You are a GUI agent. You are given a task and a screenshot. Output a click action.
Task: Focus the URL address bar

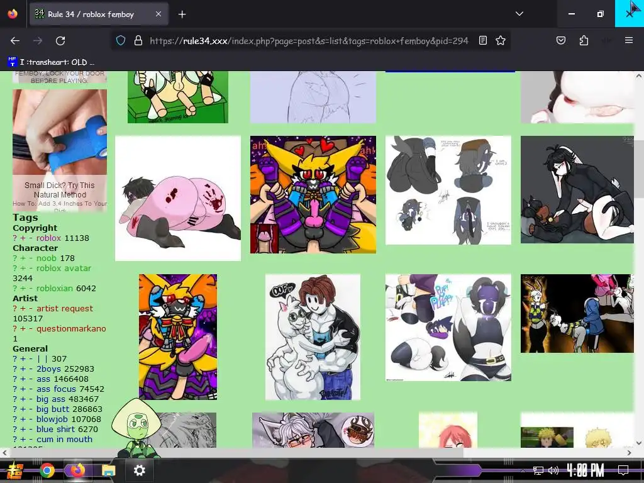point(308,41)
